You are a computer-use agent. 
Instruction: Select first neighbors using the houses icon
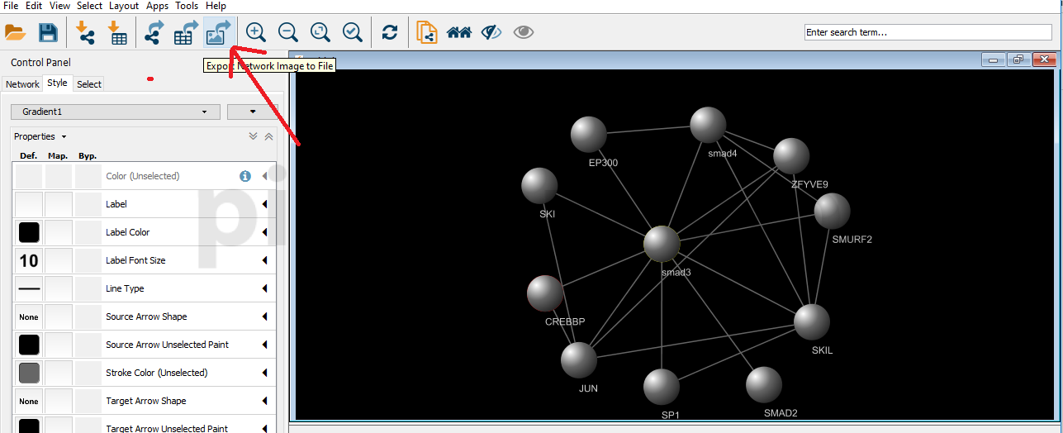[x=458, y=32]
